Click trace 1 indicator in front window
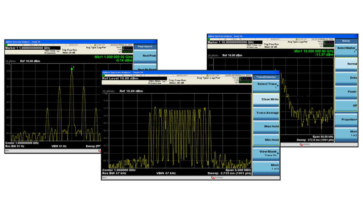Image resolution: width=363 pixels, height=204 pixels. (x=240, y=78)
